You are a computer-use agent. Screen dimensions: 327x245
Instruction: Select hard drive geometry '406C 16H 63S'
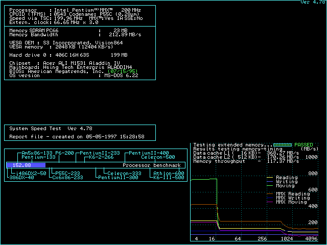tap(72, 55)
